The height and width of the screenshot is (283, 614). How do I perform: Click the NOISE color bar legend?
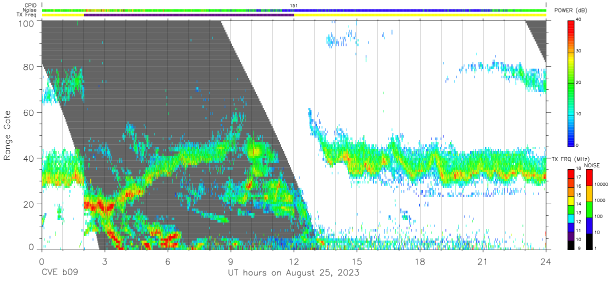pos(589,209)
